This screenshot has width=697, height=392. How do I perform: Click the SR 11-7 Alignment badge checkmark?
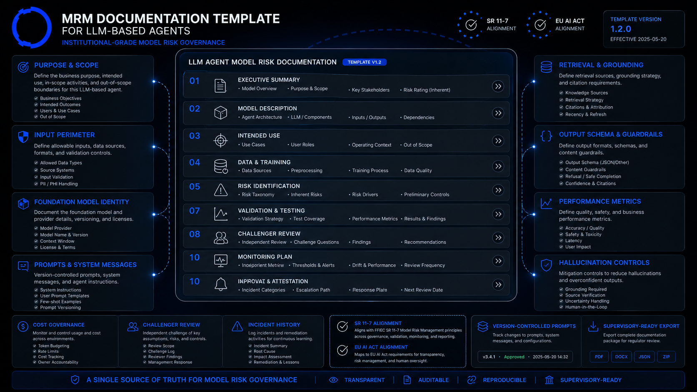pyautogui.click(x=471, y=25)
